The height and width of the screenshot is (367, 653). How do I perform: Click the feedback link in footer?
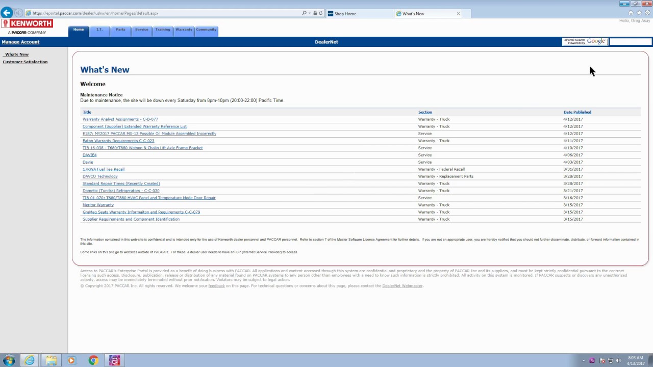pyautogui.click(x=216, y=286)
